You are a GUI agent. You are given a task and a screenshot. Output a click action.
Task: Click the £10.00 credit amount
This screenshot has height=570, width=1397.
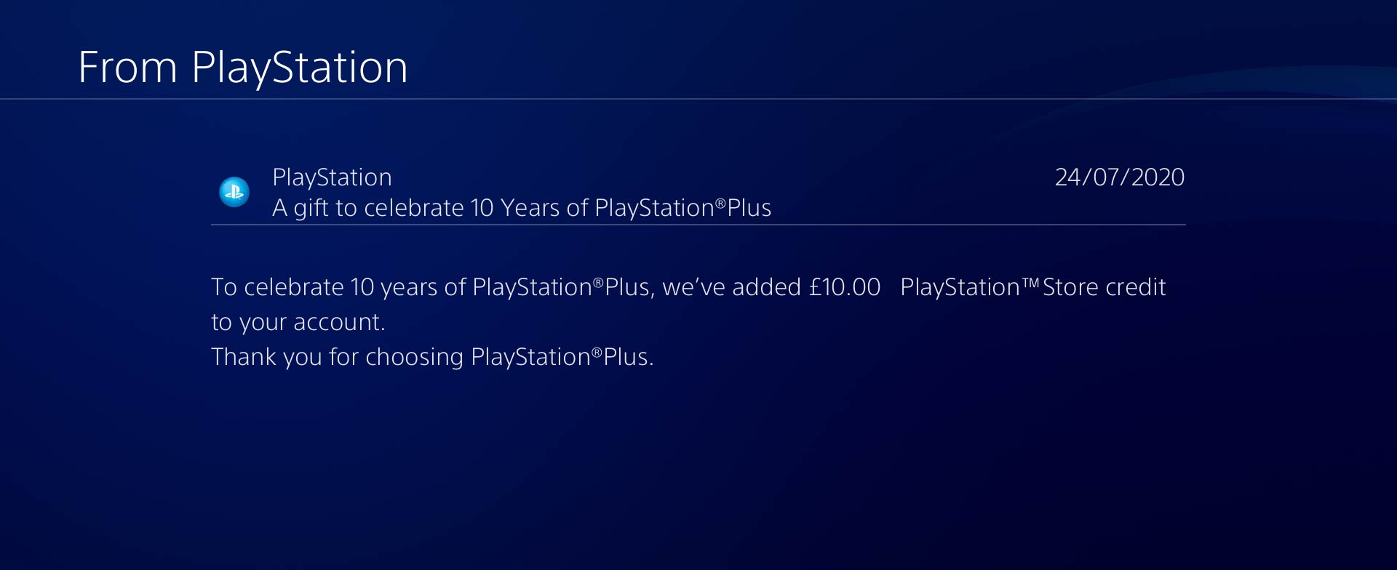845,287
